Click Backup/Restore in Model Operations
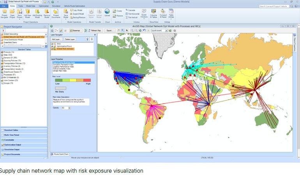Viewport: 300px width, 176px height. click(x=78, y=18)
